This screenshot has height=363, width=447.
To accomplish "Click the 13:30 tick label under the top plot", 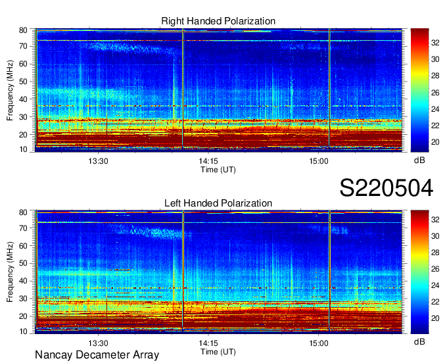I will pos(98,161).
